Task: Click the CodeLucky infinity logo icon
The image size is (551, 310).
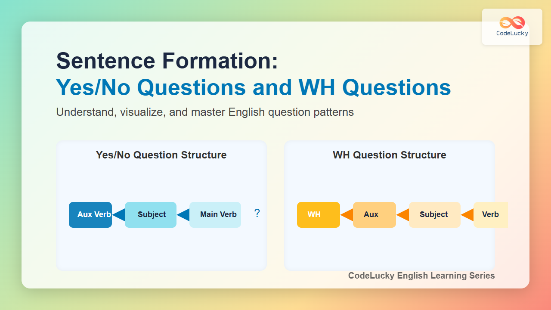Action: 512,23
